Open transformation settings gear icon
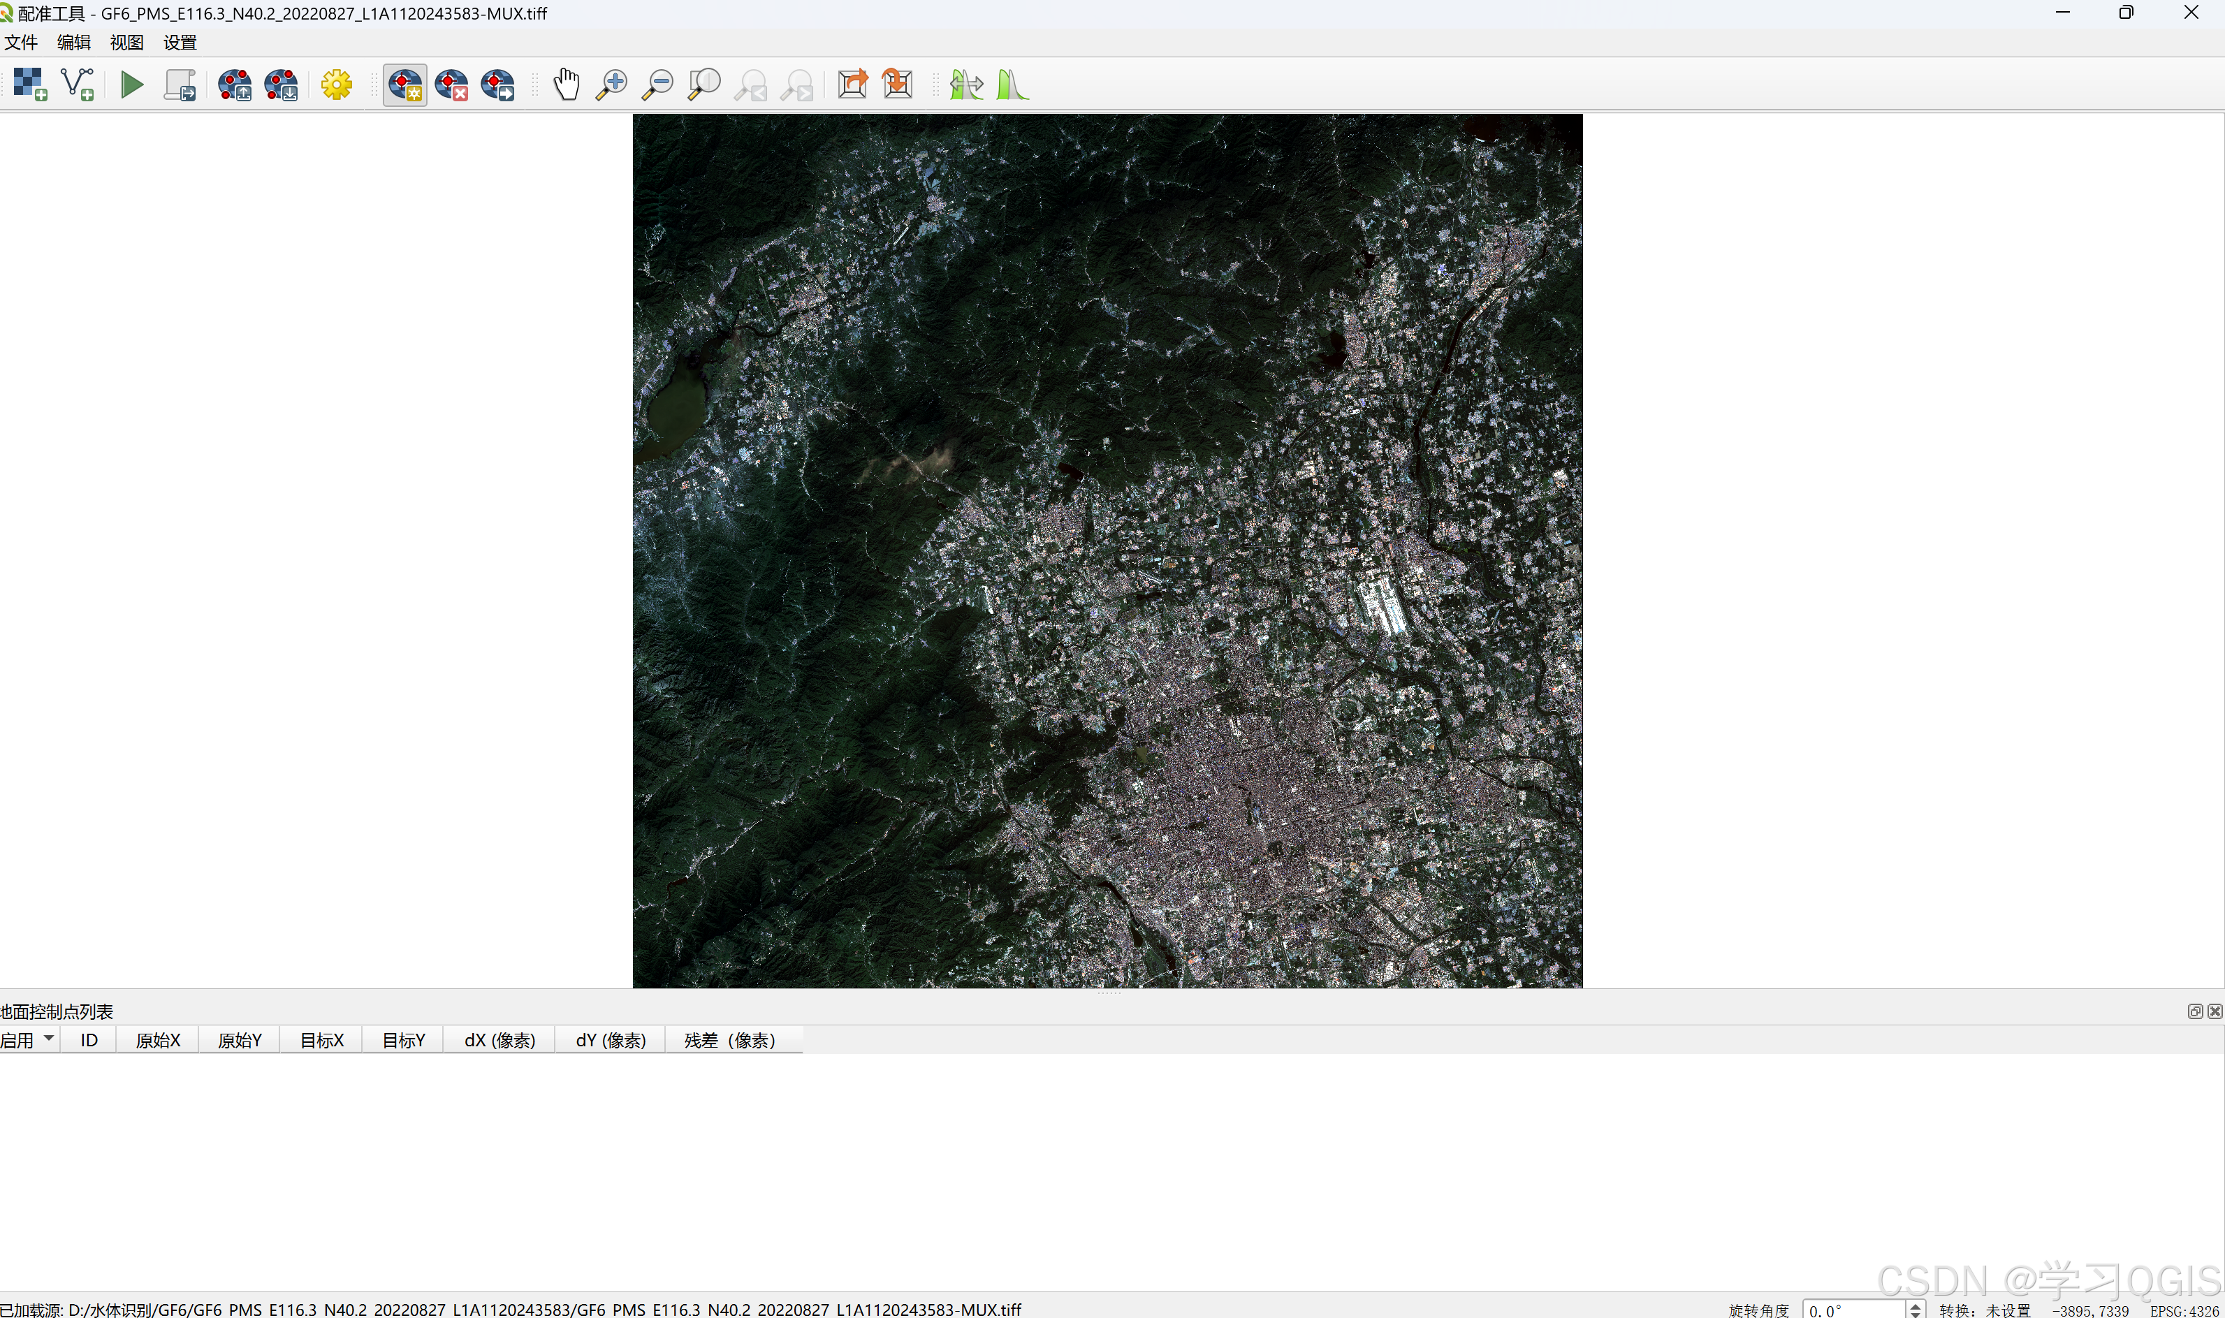This screenshot has width=2225, height=1318. 337,85
